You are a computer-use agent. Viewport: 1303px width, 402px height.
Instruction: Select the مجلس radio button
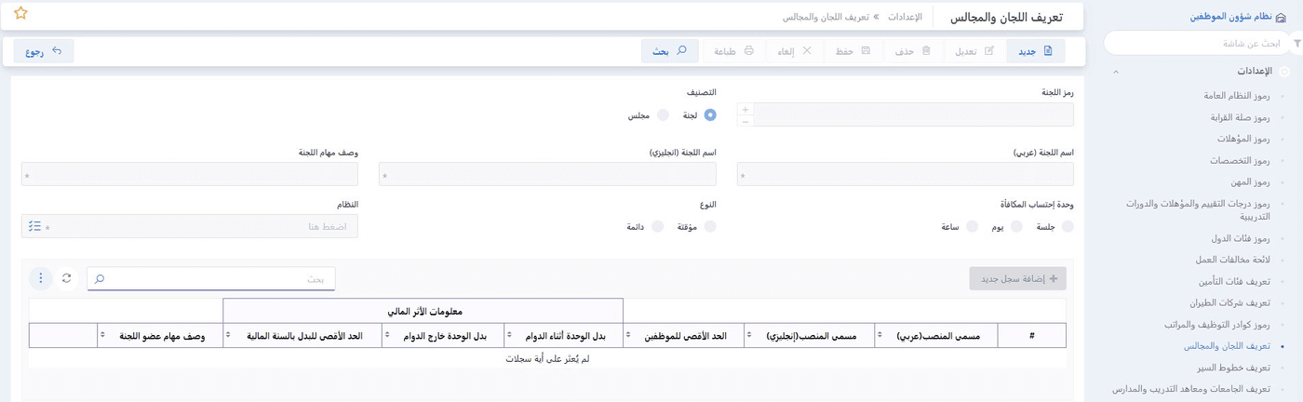[x=663, y=115]
